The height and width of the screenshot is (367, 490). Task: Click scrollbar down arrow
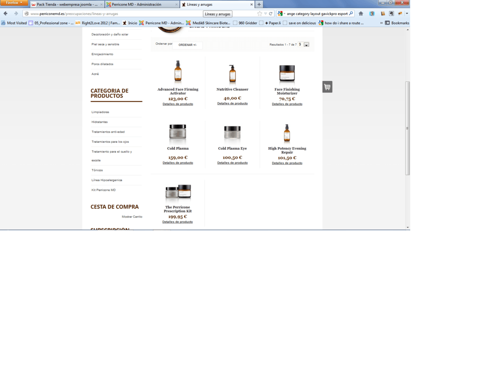point(408,227)
